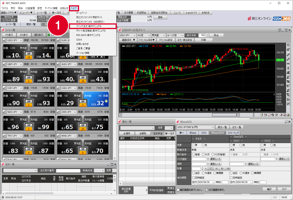This screenshot has width=293, height=200.
Task: Select the circle-slash tool atop chart sidebar
Action: 288,45
